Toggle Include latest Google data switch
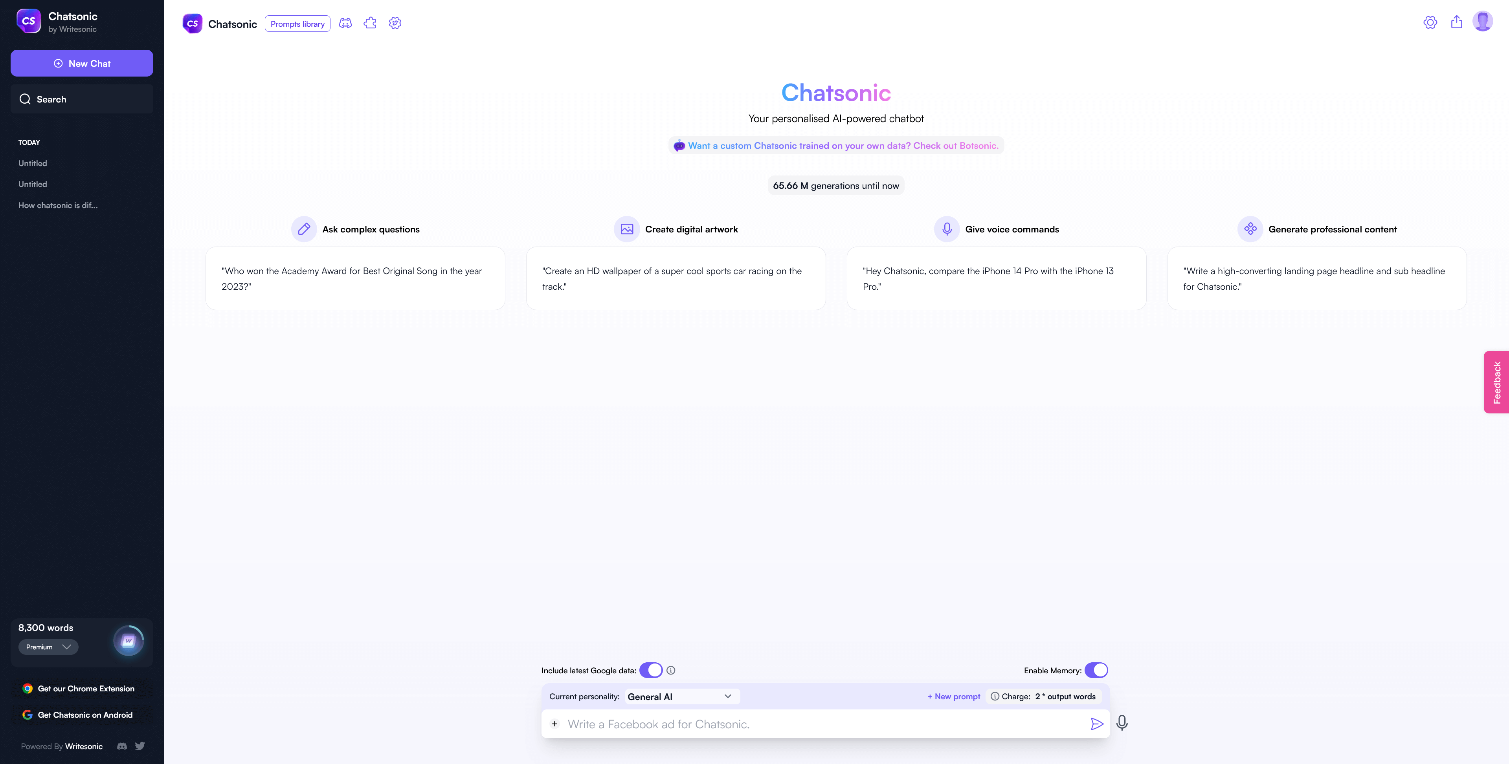This screenshot has width=1509, height=764. click(650, 671)
